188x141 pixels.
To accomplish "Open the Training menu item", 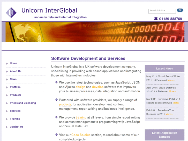I will tap(15, 119).
